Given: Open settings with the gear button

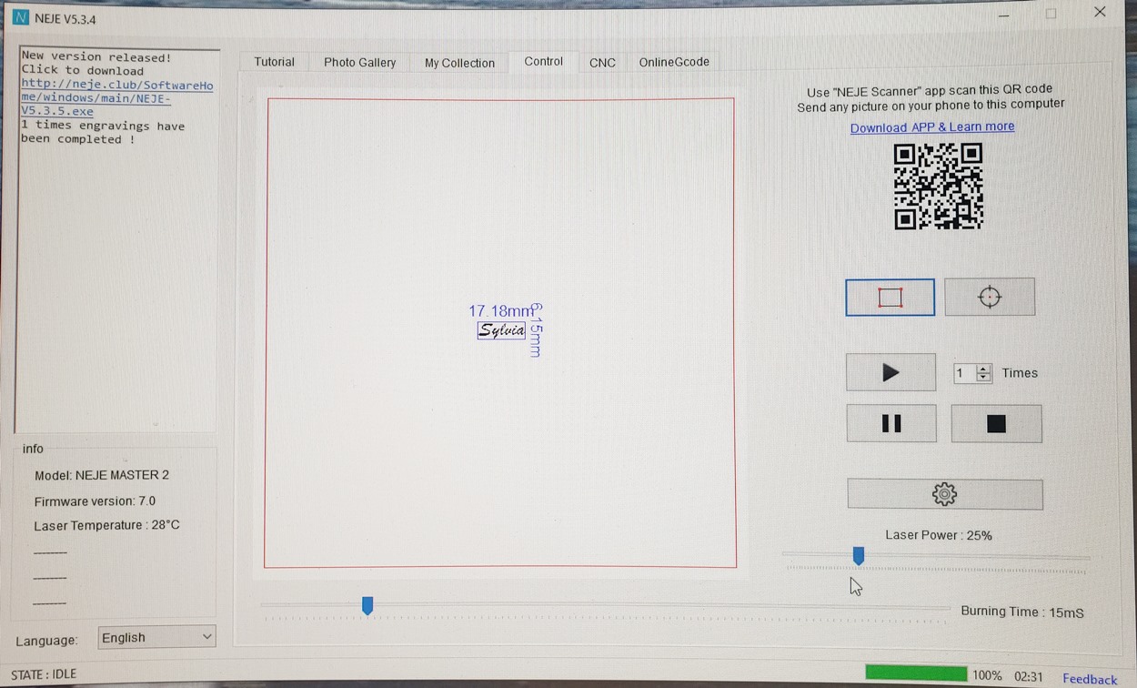Looking at the screenshot, I should click(944, 494).
